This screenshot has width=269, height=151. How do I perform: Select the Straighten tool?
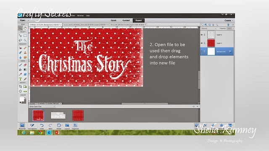point(25,91)
